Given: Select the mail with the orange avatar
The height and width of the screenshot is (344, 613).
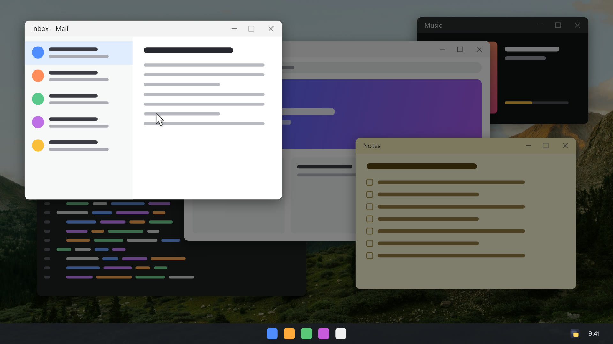Looking at the screenshot, I should (79, 76).
